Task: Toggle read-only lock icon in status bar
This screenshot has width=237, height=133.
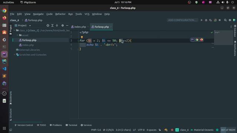Action: [160, 130]
